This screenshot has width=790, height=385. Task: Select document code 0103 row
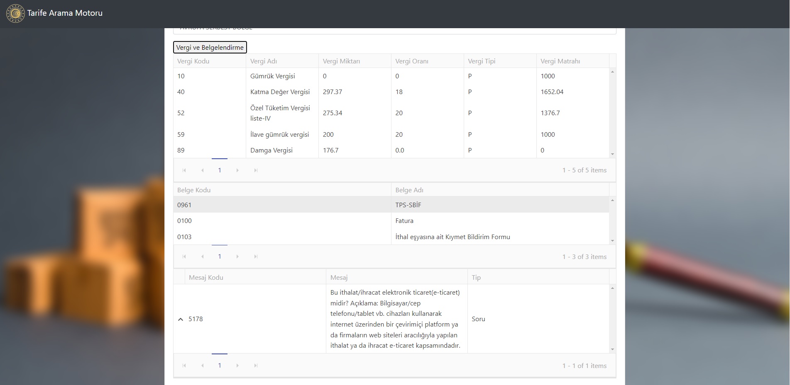click(391, 237)
